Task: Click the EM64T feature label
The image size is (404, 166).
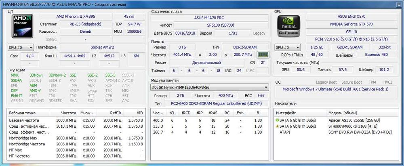Action: point(17,96)
